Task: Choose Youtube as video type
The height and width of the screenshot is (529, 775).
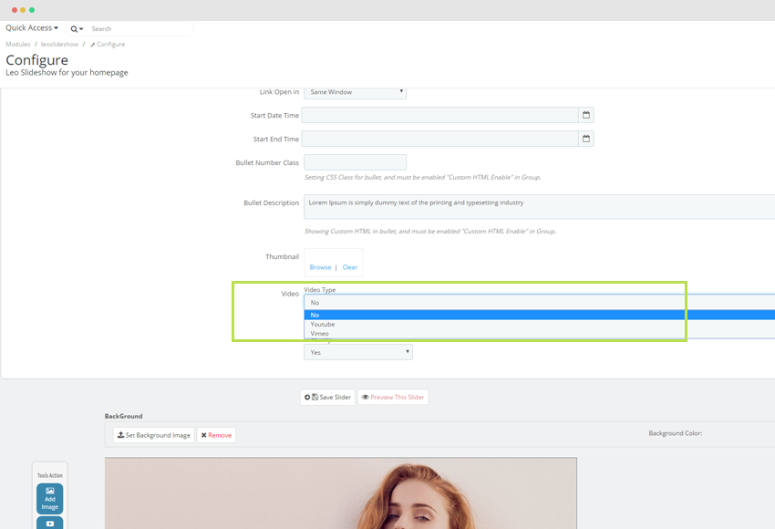Action: (539, 325)
